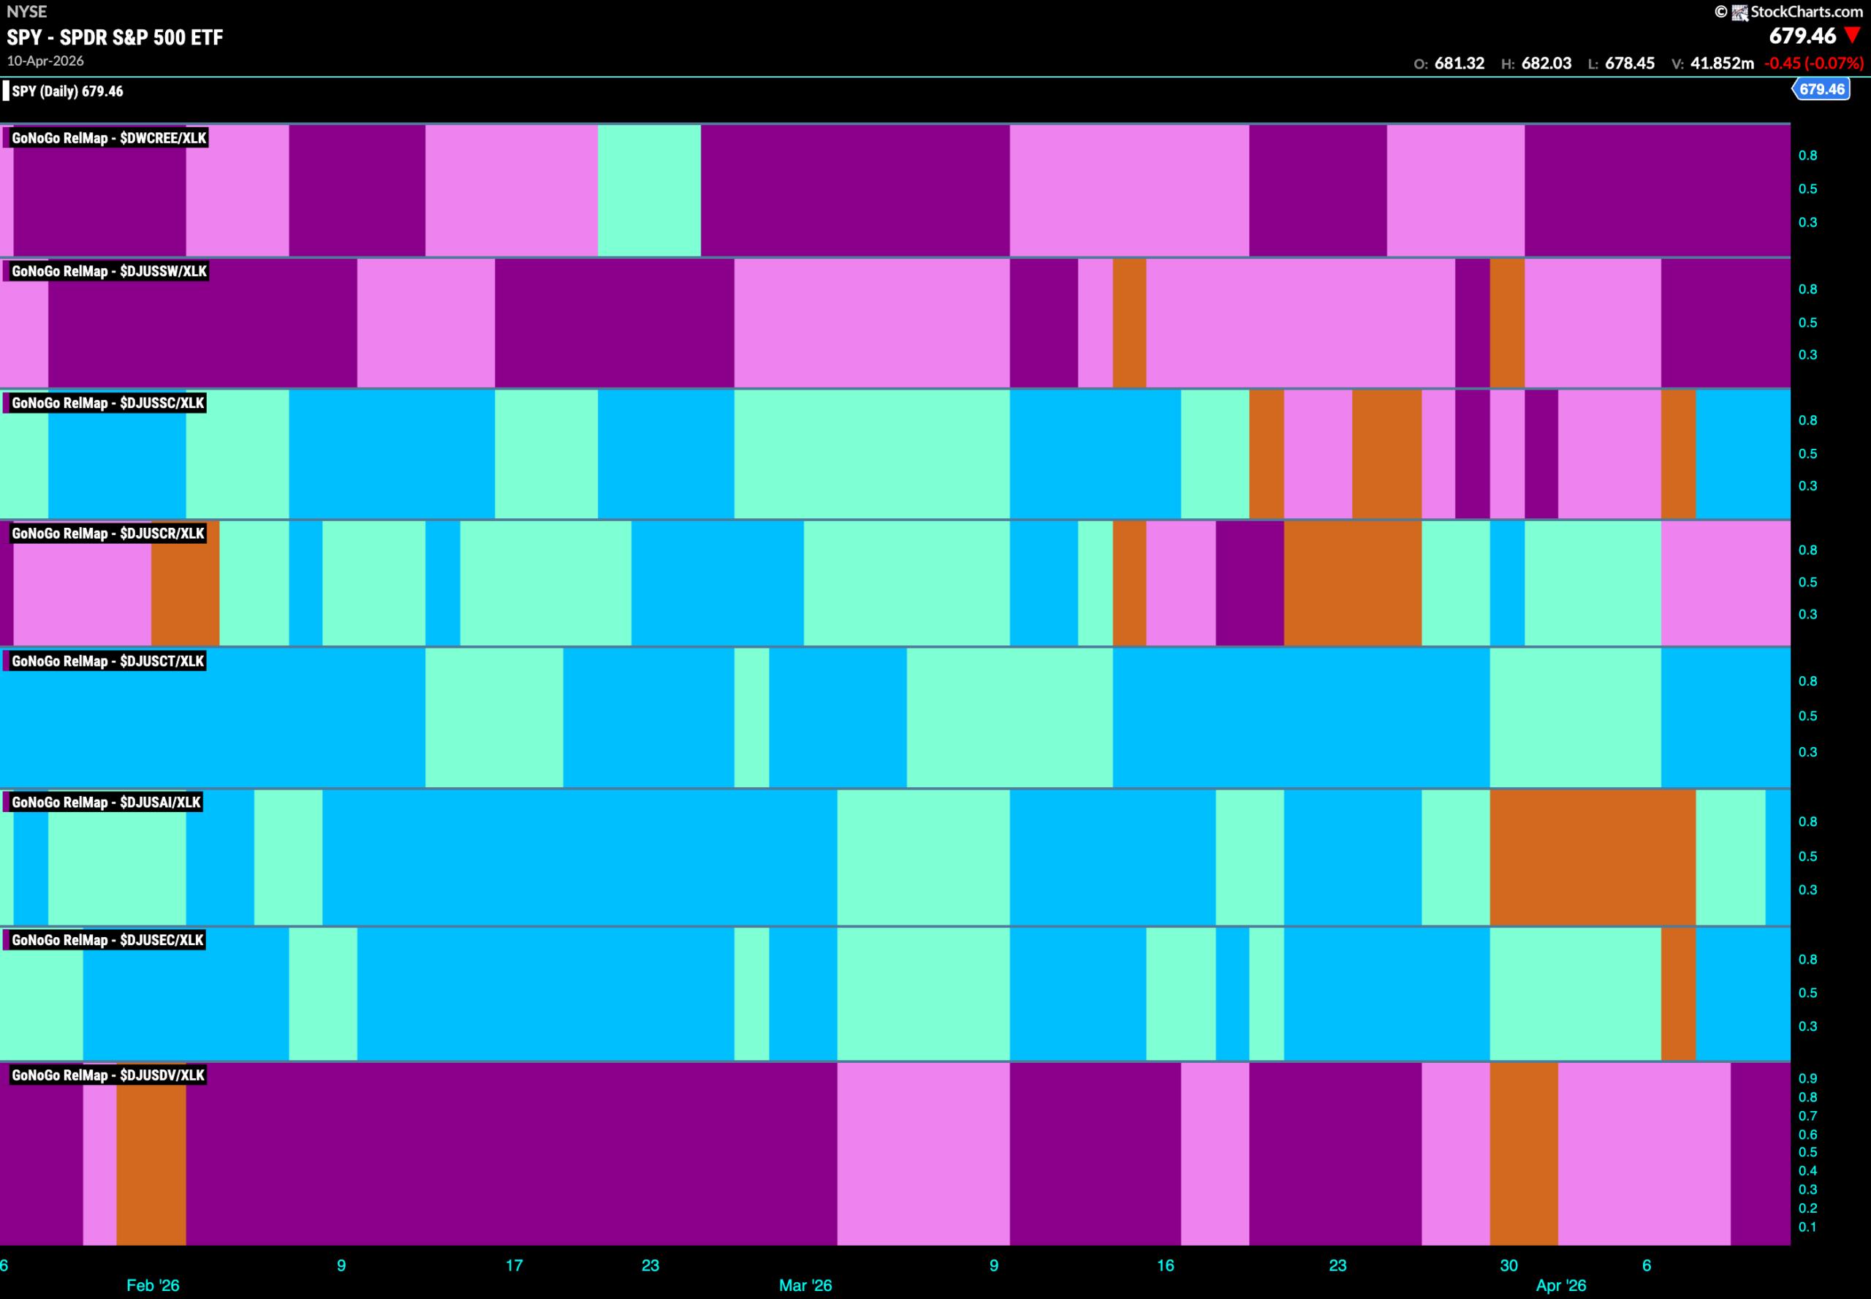Click the open price value 681.32
Screen dimensions: 1871x1299
click(1460, 64)
